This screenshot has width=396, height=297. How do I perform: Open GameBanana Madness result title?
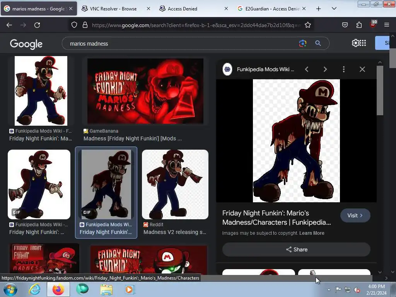[x=133, y=138]
